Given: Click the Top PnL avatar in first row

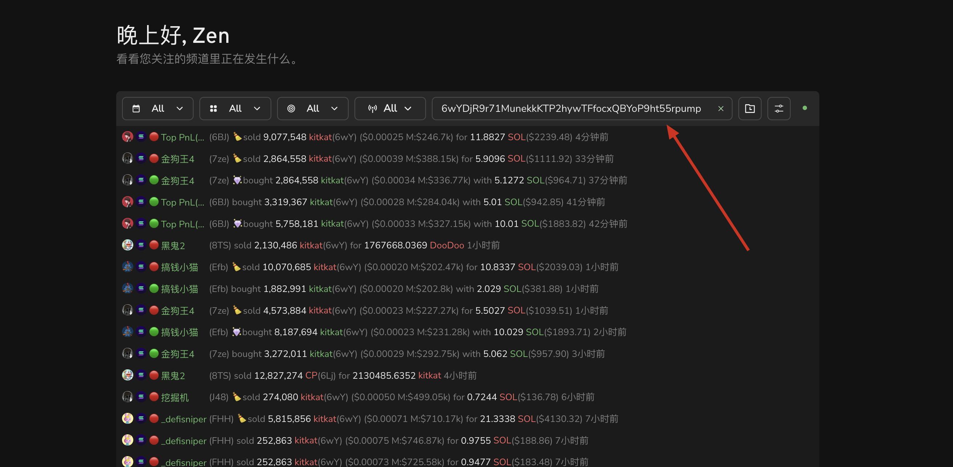Looking at the screenshot, I should [x=127, y=137].
